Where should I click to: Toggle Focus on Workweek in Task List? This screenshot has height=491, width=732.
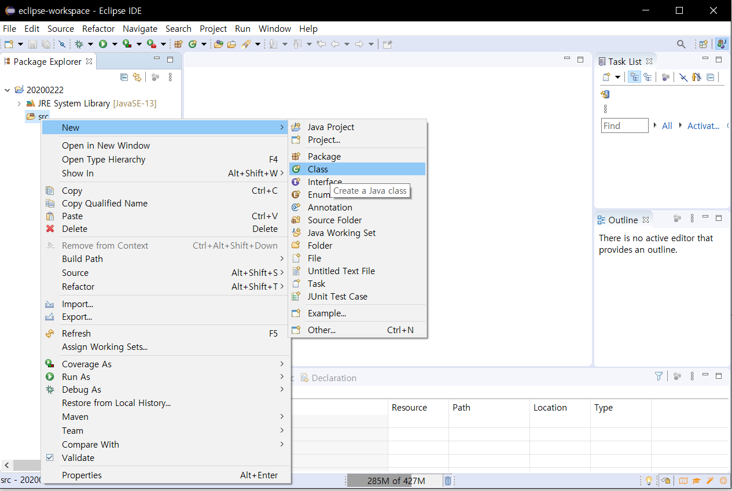(665, 77)
